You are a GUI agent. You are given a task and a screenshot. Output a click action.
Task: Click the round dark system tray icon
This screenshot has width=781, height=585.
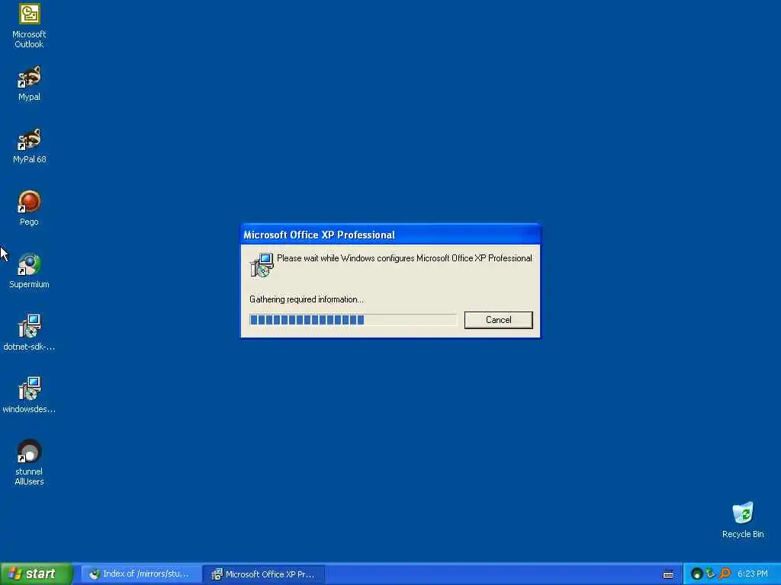[x=697, y=574]
